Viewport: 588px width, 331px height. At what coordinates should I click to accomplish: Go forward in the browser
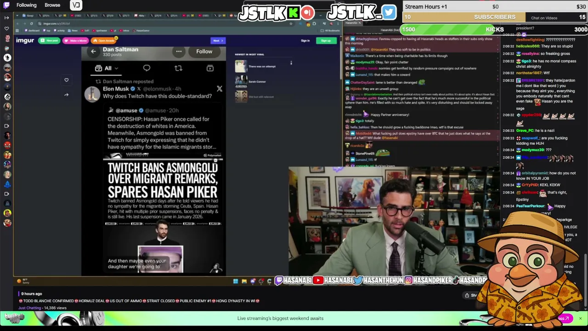click(x=24, y=23)
